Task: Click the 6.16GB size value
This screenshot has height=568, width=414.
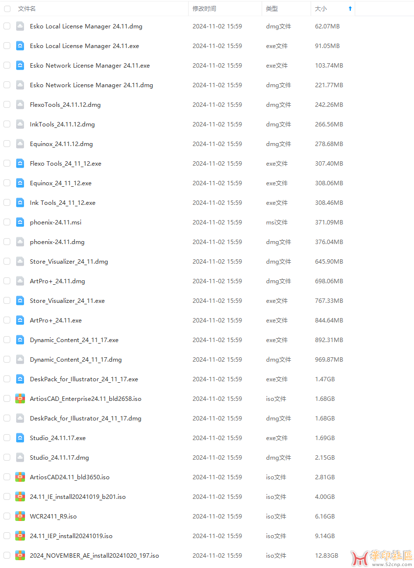Action: (324, 516)
